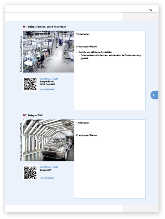Open the qrco.de link under Werk Feuerbach
Screen dimensions: 165x219
click(x=47, y=89)
